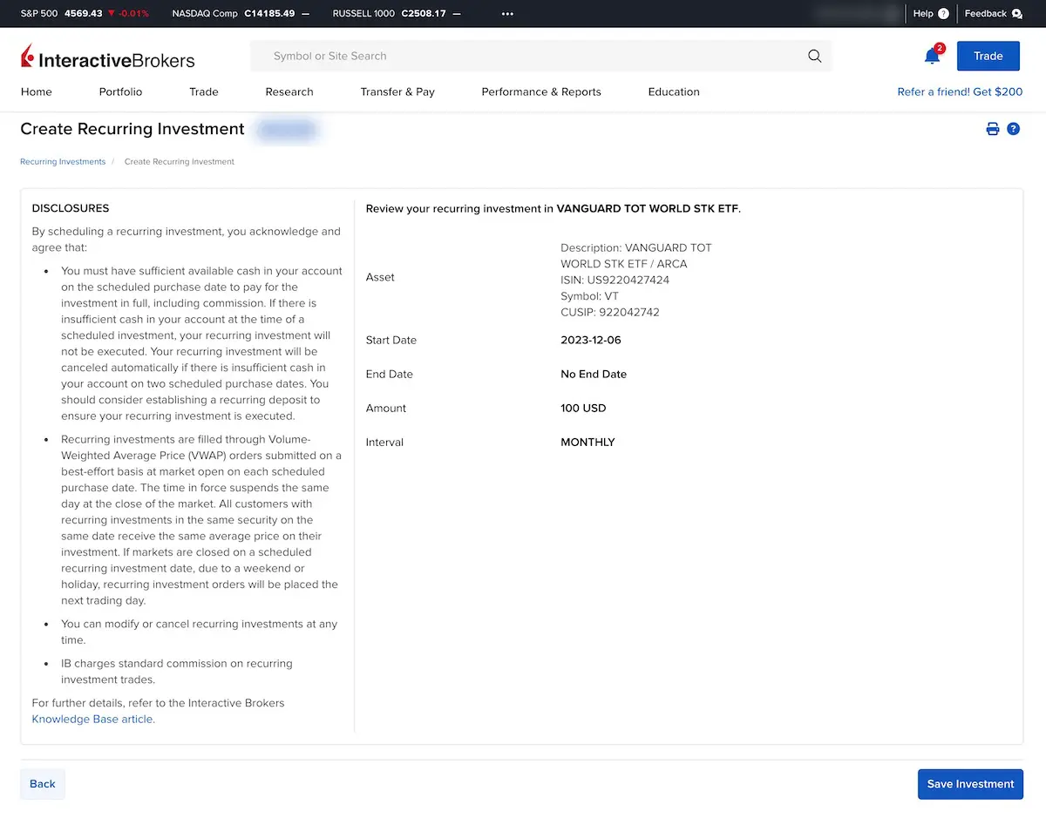Select the No End Date value
Viewport: 1046px width, 818px height.
point(594,375)
